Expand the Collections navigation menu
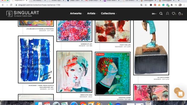Image resolution: width=187 pixels, height=105 pixels. coord(109,13)
